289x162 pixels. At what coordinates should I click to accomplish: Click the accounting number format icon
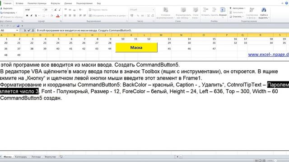coord(132,16)
